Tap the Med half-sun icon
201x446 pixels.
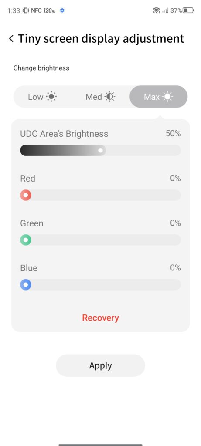click(x=109, y=97)
